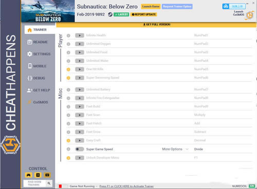Click the gamepad icon under Control
257x189 pixels.
click(28, 175)
